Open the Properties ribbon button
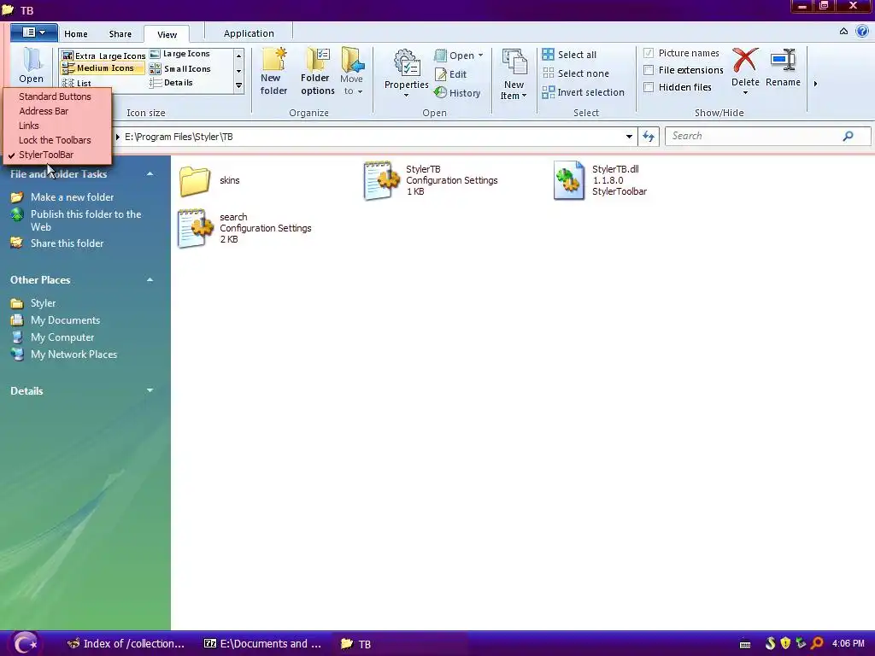 click(406, 73)
